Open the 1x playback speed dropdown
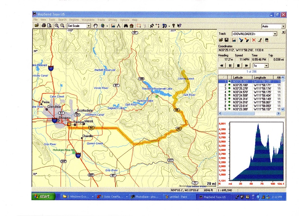The width and height of the screenshot is (299, 216). pyautogui.click(x=266, y=66)
